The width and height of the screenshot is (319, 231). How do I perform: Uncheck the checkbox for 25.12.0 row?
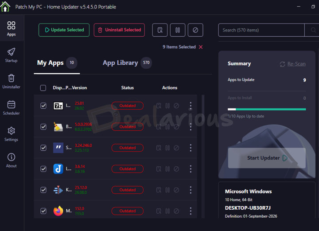pos(43,190)
